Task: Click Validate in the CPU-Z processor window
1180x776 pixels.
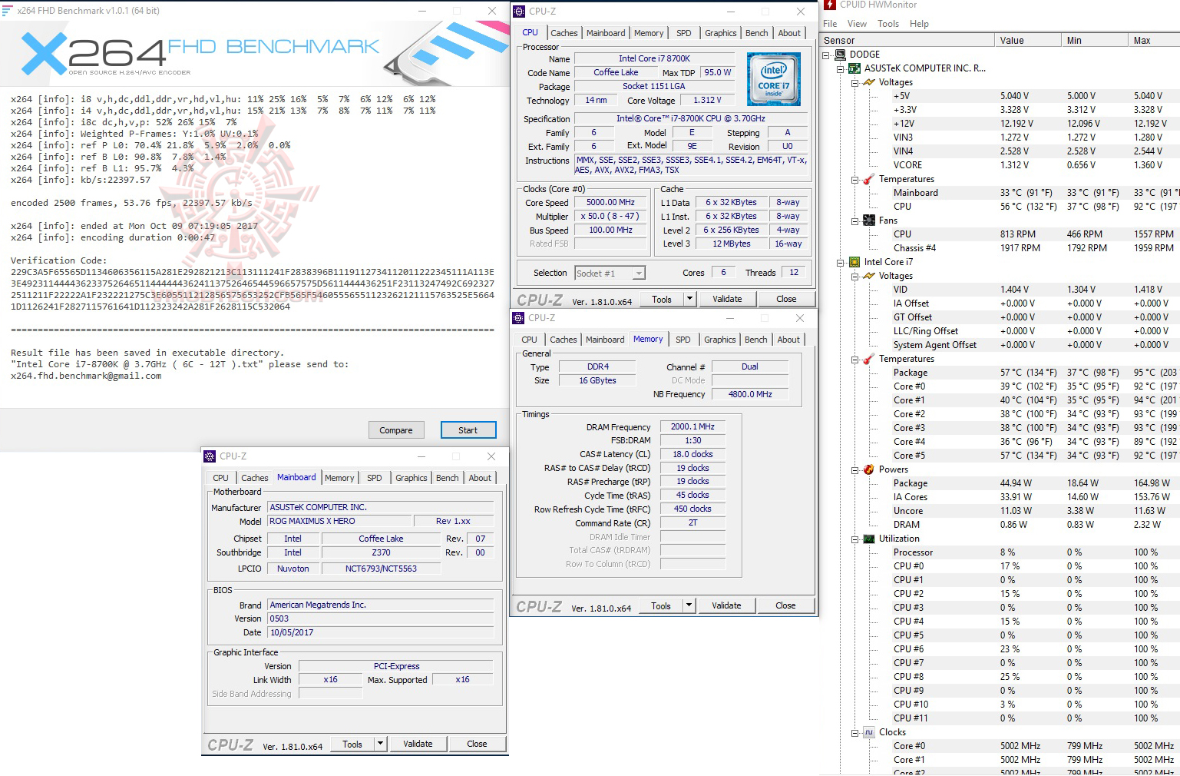Action: click(727, 299)
